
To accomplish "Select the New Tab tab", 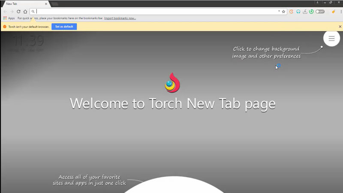I will point(25,4).
